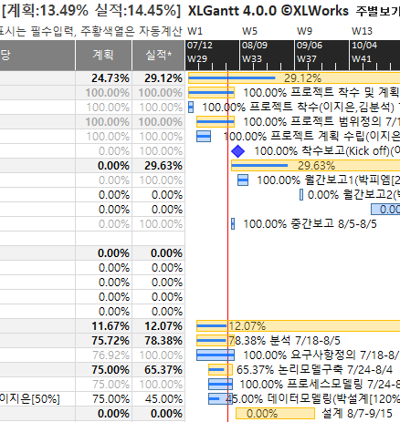Select the 45.00% cell in 실적 column
This screenshot has width=400, height=422.
point(158,399)
